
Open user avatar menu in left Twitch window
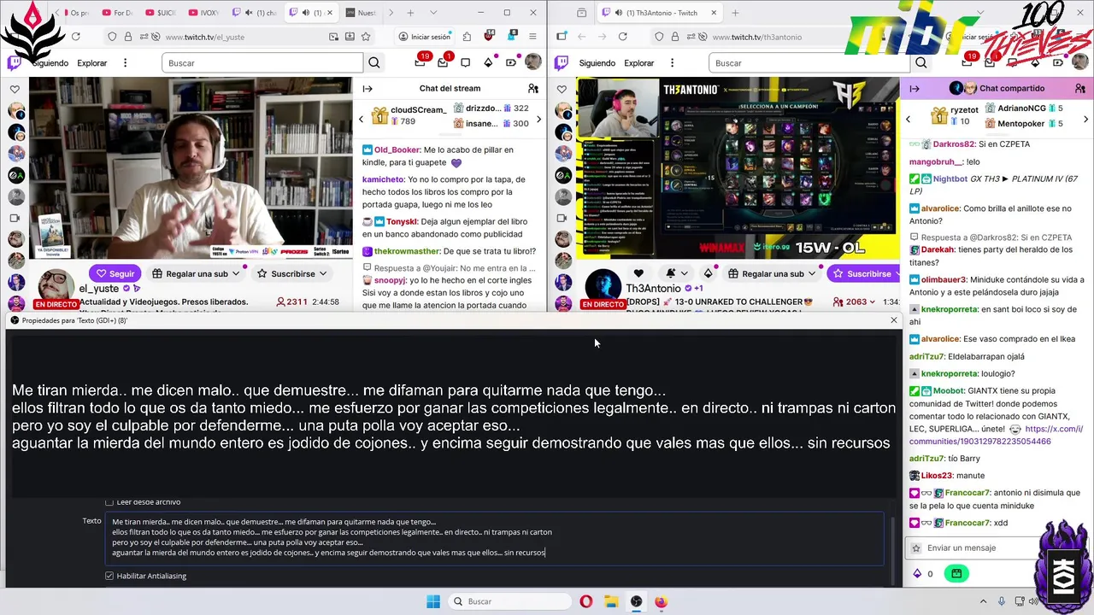[532, 62]
